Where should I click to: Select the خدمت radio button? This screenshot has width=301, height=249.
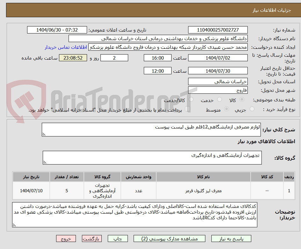[220, 99]
